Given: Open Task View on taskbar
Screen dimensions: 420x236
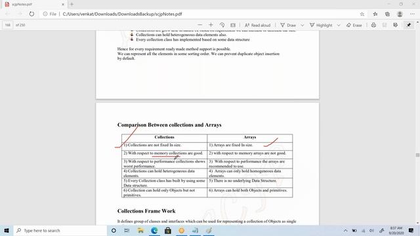Looking at the screenshot, I should point(127,230).
